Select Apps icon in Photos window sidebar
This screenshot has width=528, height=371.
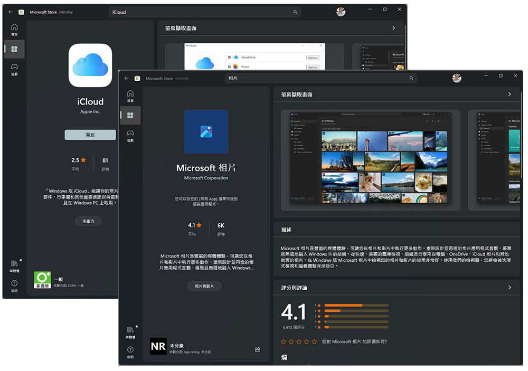click(130, 116)
